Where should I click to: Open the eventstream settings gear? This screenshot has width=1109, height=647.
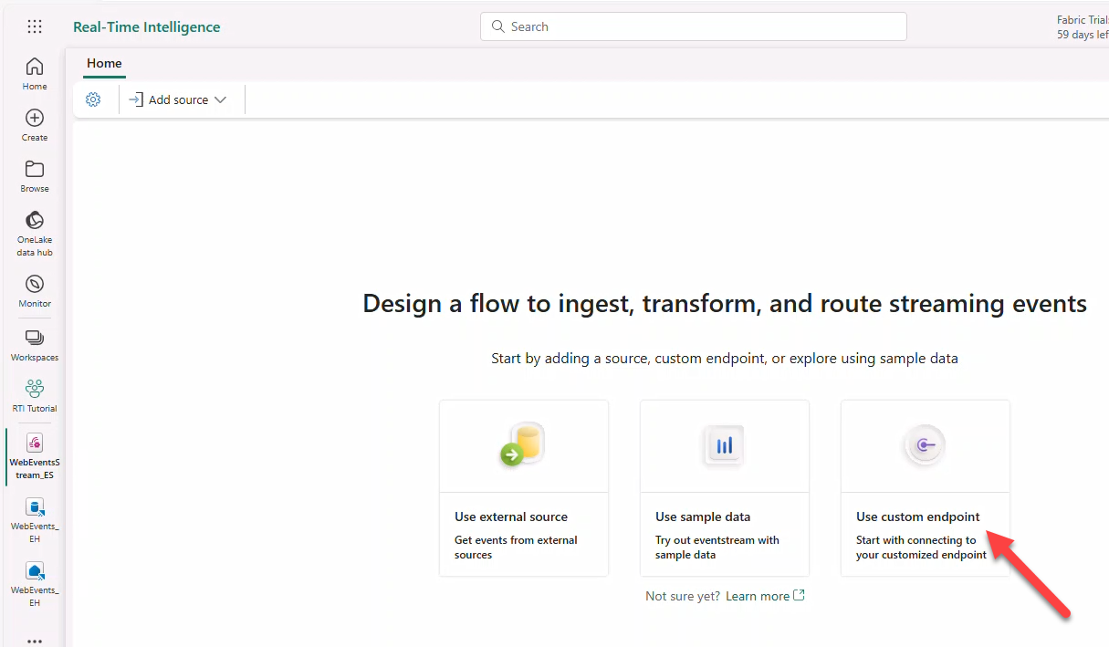click(x=93, y=99)
